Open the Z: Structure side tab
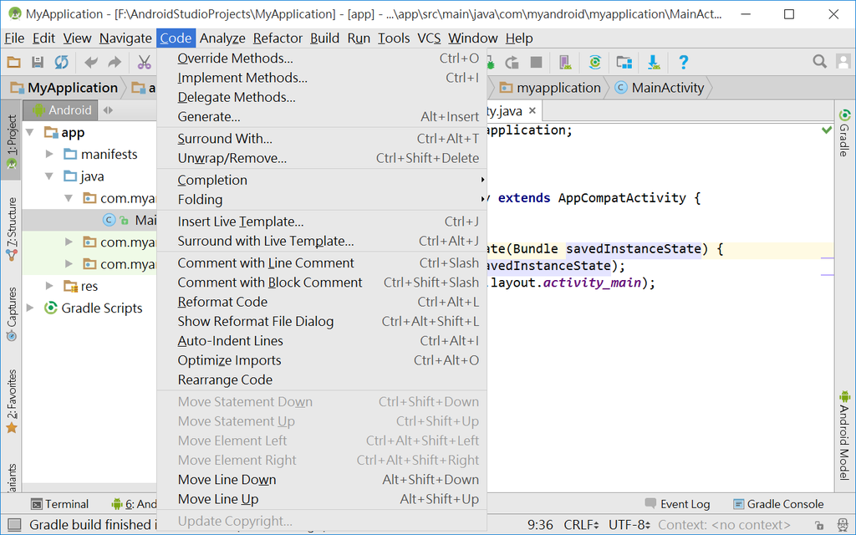 (12, 228)
